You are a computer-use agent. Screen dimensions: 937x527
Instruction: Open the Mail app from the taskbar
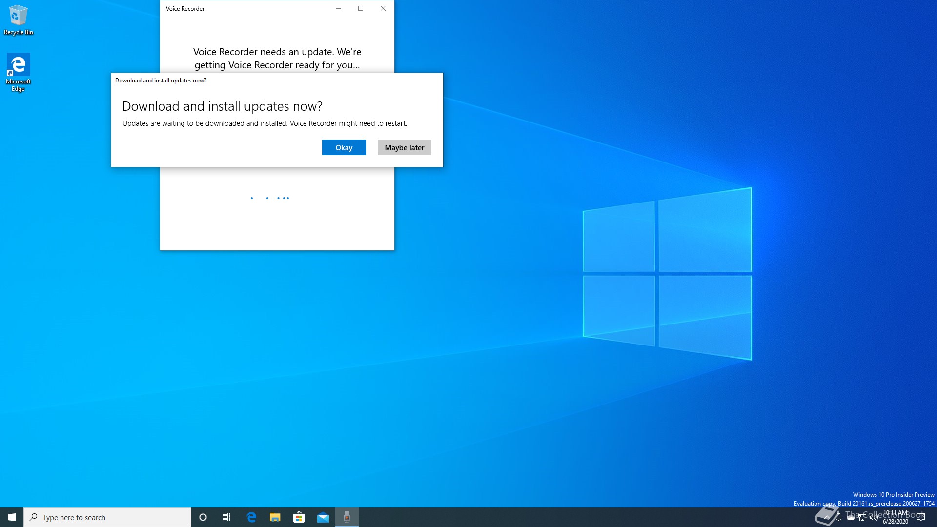(x=323, y=517)
